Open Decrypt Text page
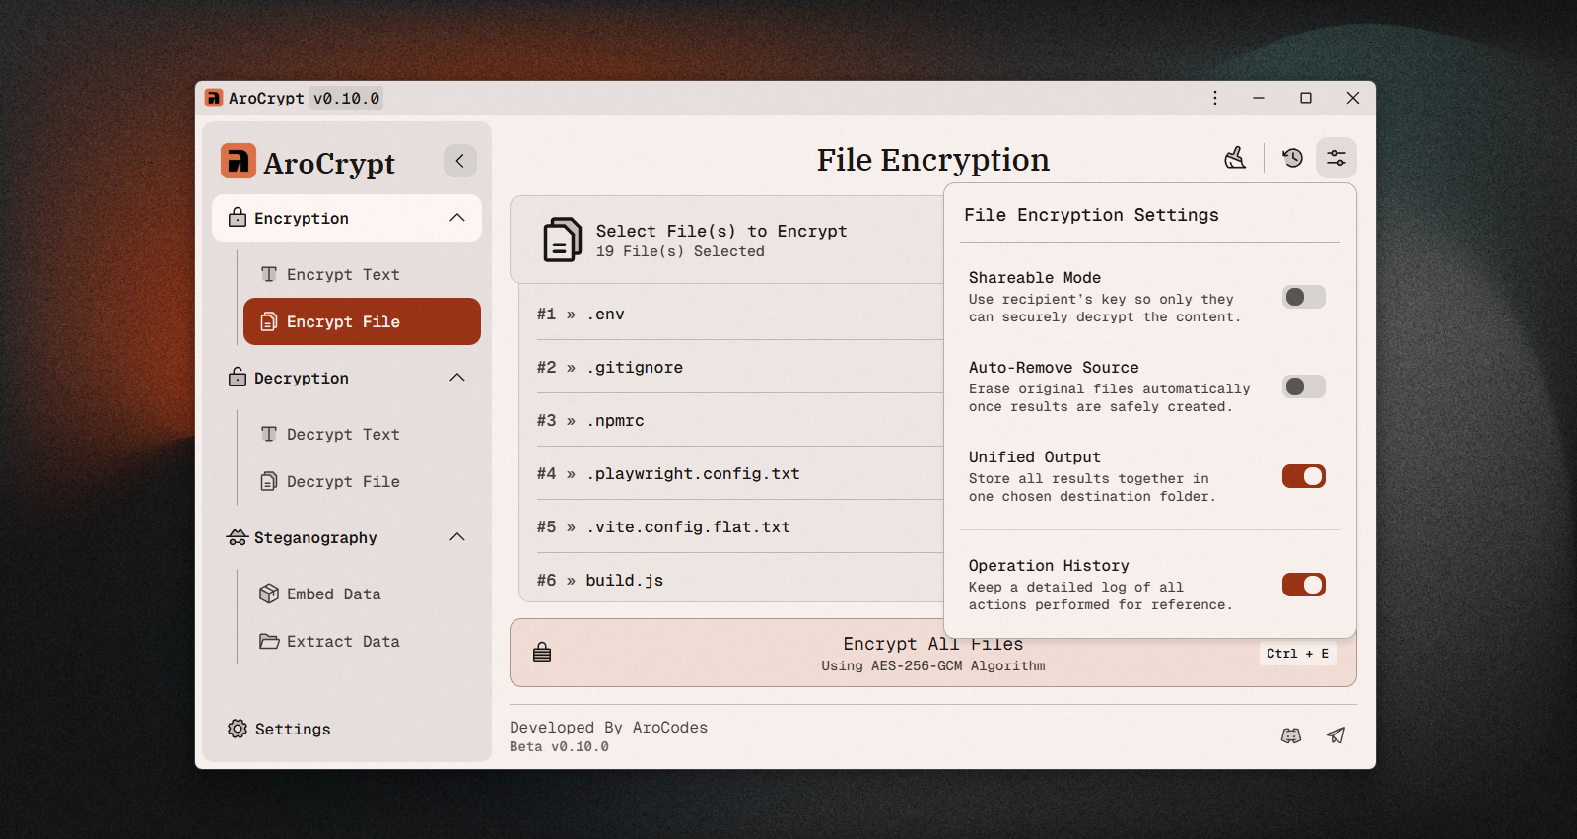The width and height of the screenshot is (1577, 839). [362, 434]
